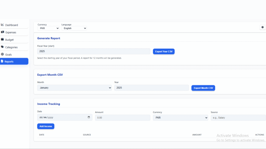This screenshot has width=266, height=149.
Task: Focus the Source field with Salary placeholder
Action: point(238,117)
